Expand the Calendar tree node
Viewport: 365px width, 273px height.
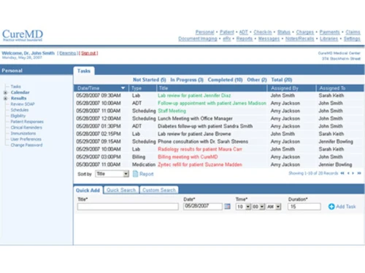5,92
